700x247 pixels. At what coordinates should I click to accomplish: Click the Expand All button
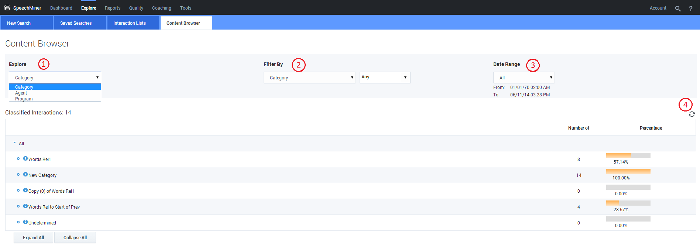point(33,237)
